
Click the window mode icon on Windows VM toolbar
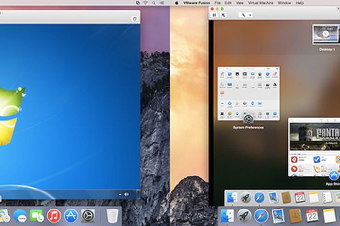135,19
